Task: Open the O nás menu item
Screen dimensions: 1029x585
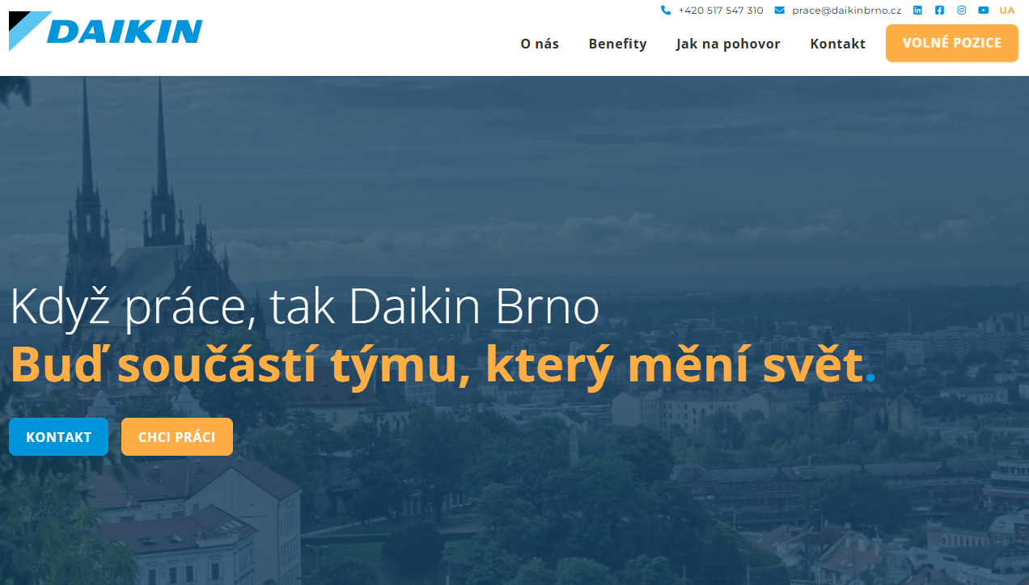Action: (x=540, y=44)
